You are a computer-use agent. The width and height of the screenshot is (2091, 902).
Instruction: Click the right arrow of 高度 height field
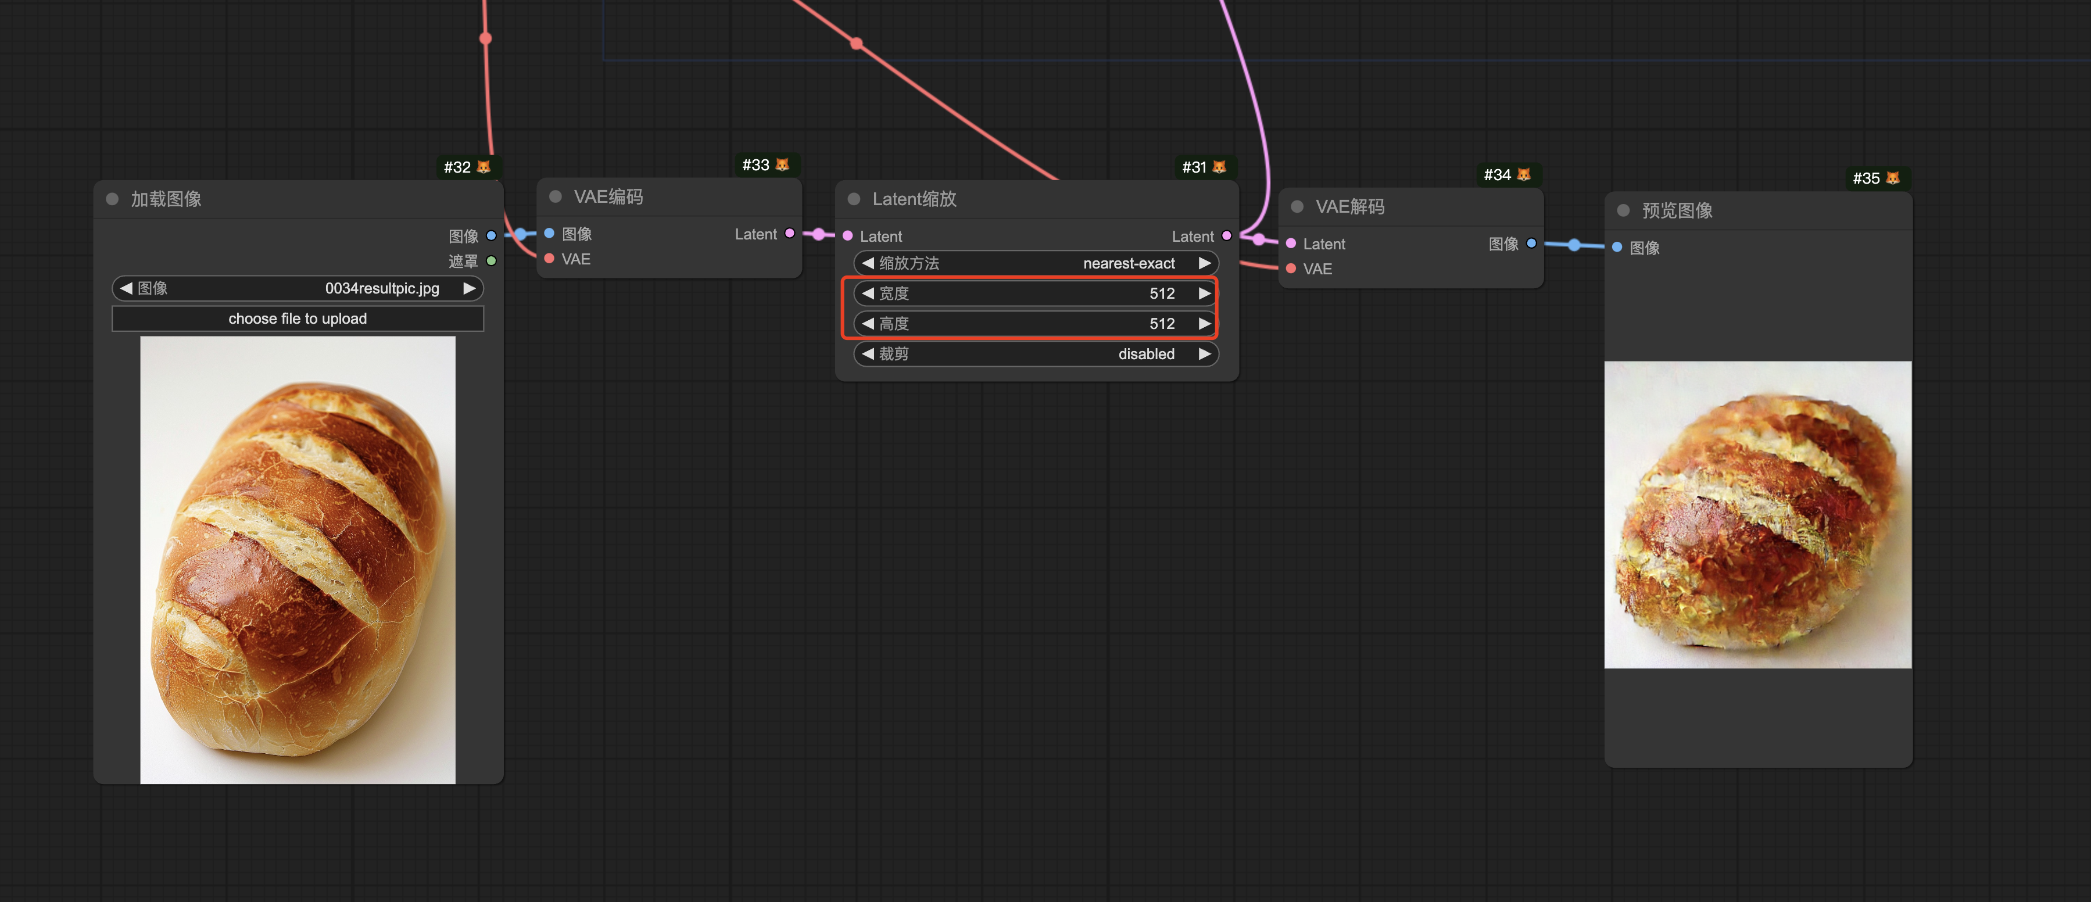point(1204,323)
